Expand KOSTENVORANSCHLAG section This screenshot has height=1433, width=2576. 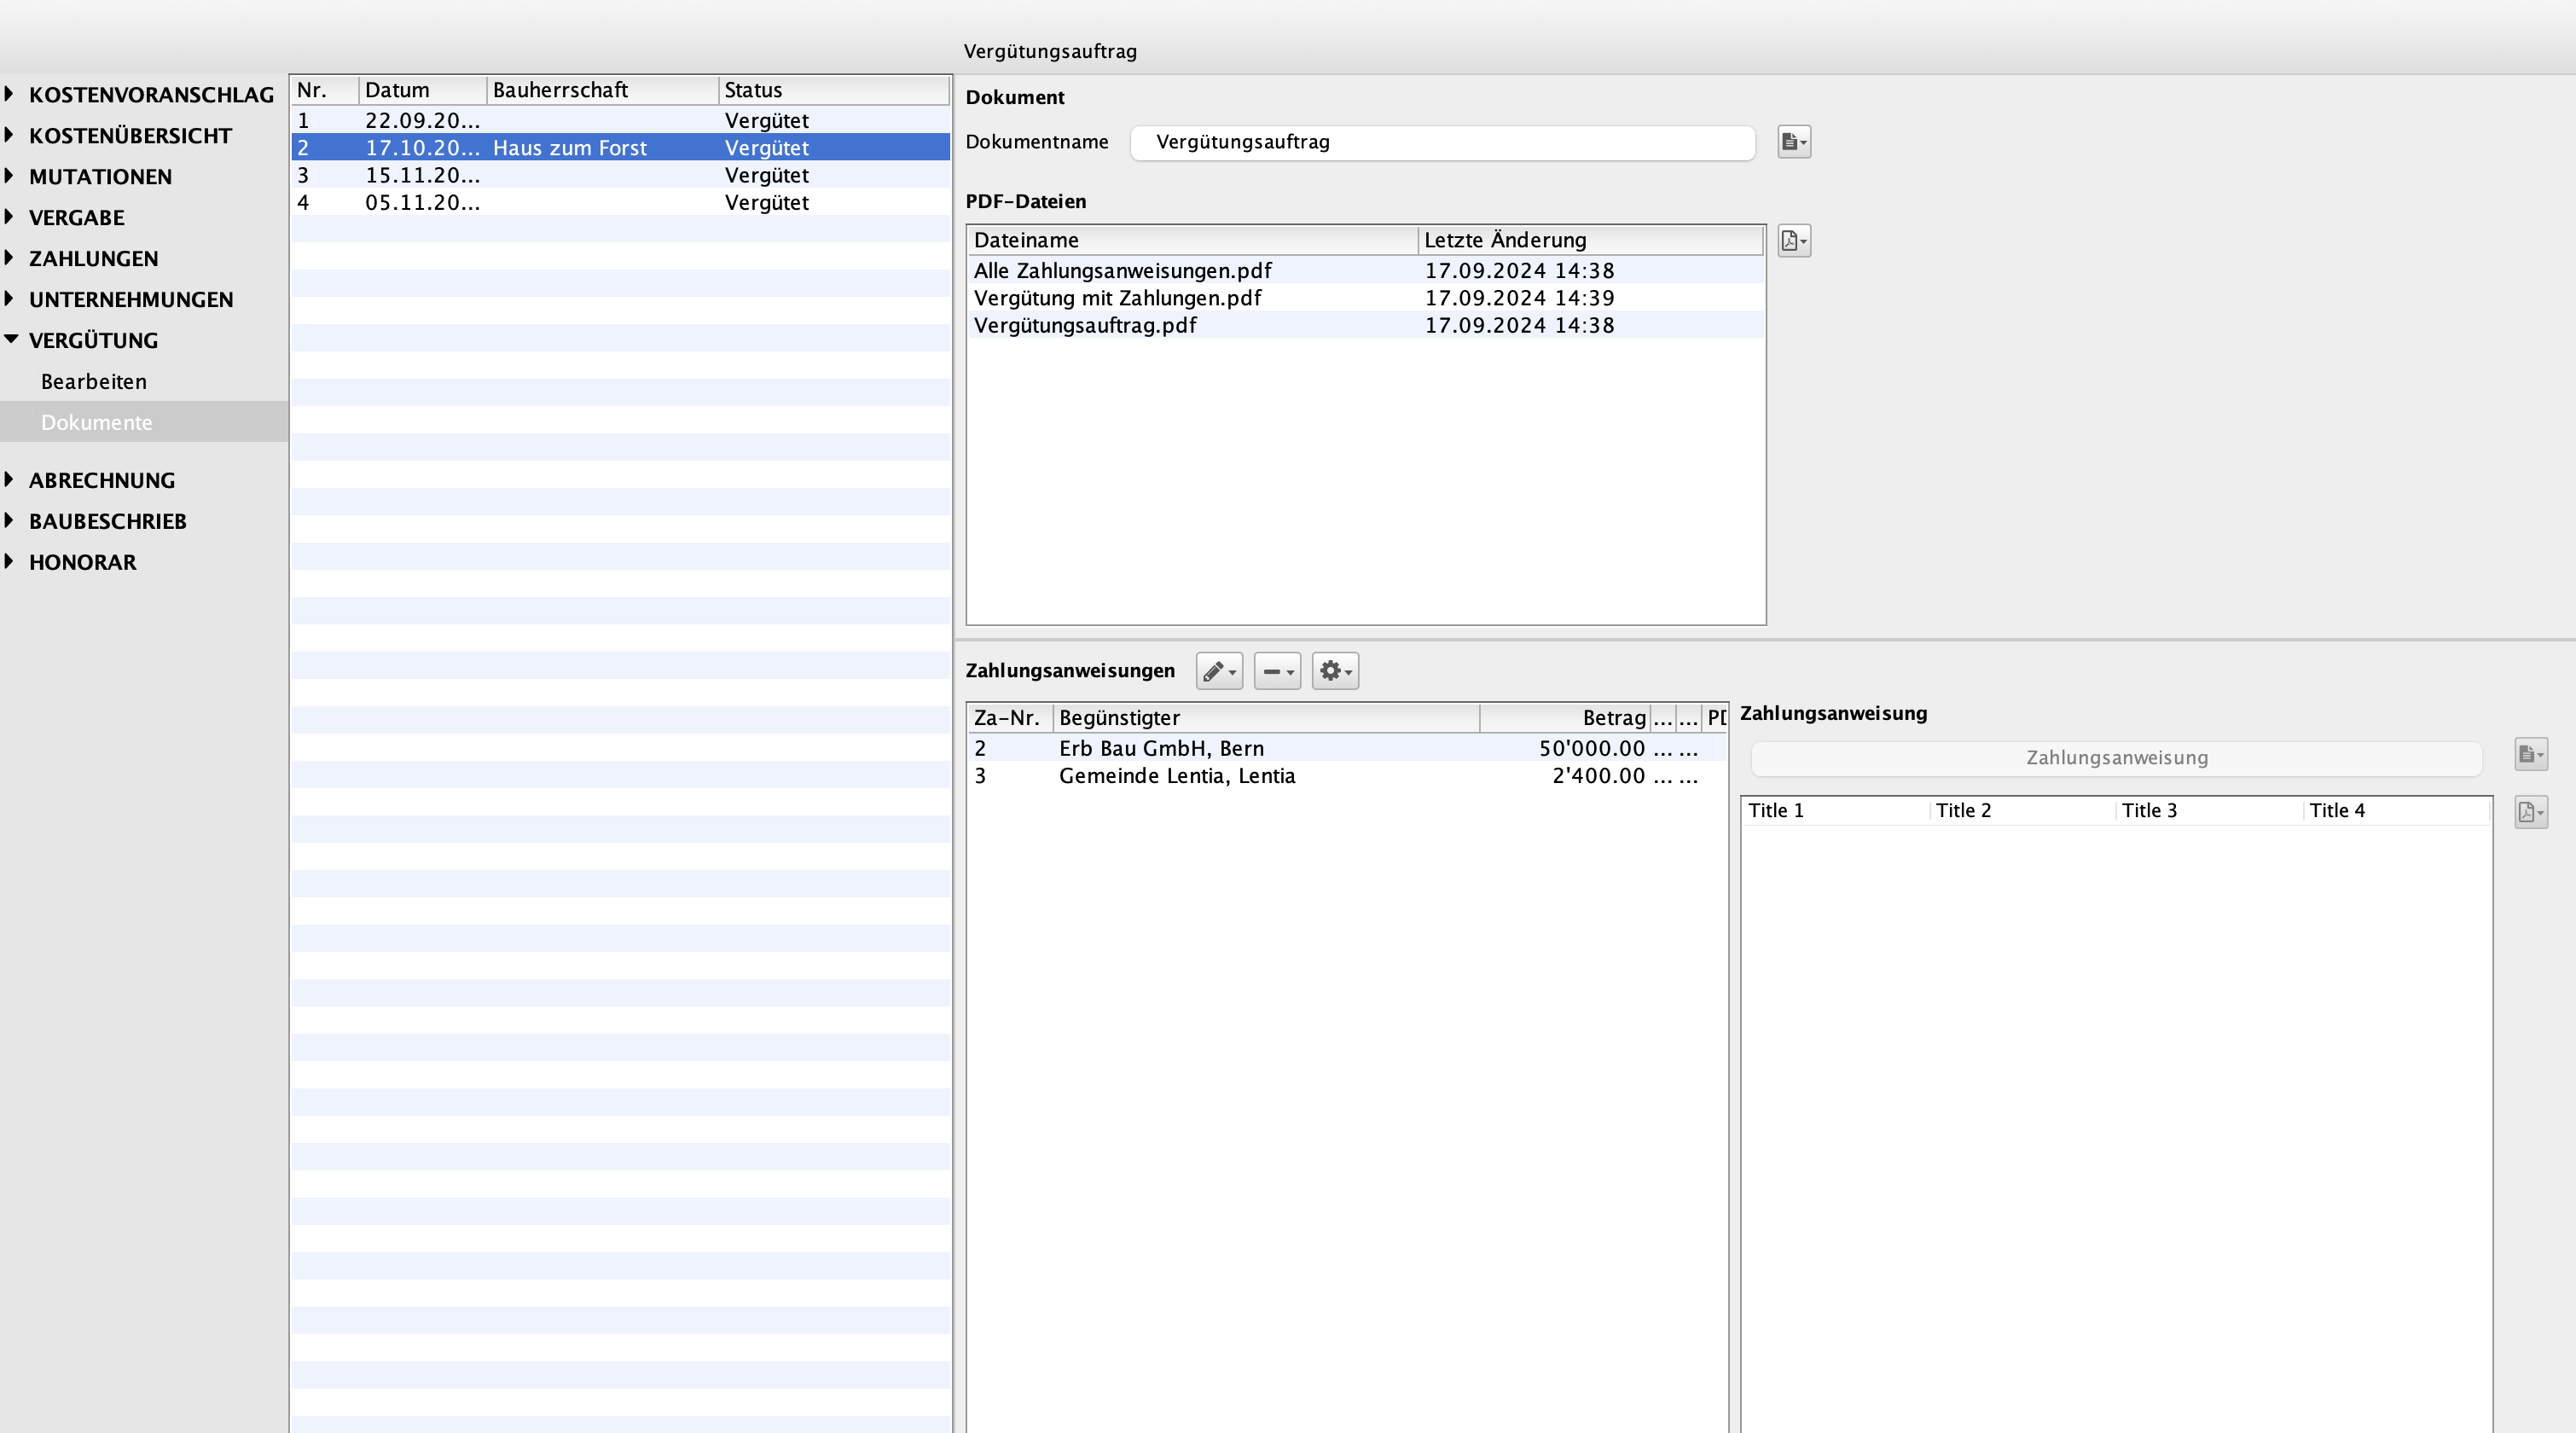9,94
